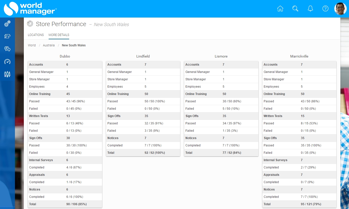Navigate to Australia breadcrumb
Viewport: 349px width, 209px height.
coord(49,45)
